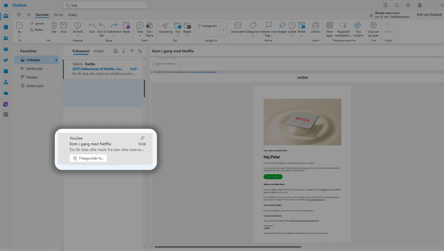Open Viva Insights add-in
Viewport: 444px width, 251px height.
point(358,29)
